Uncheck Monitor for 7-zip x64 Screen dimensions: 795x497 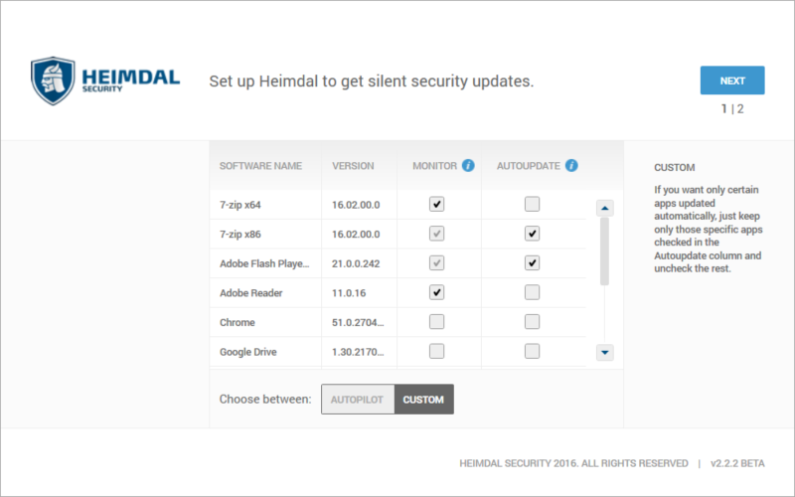click(436, 204)
